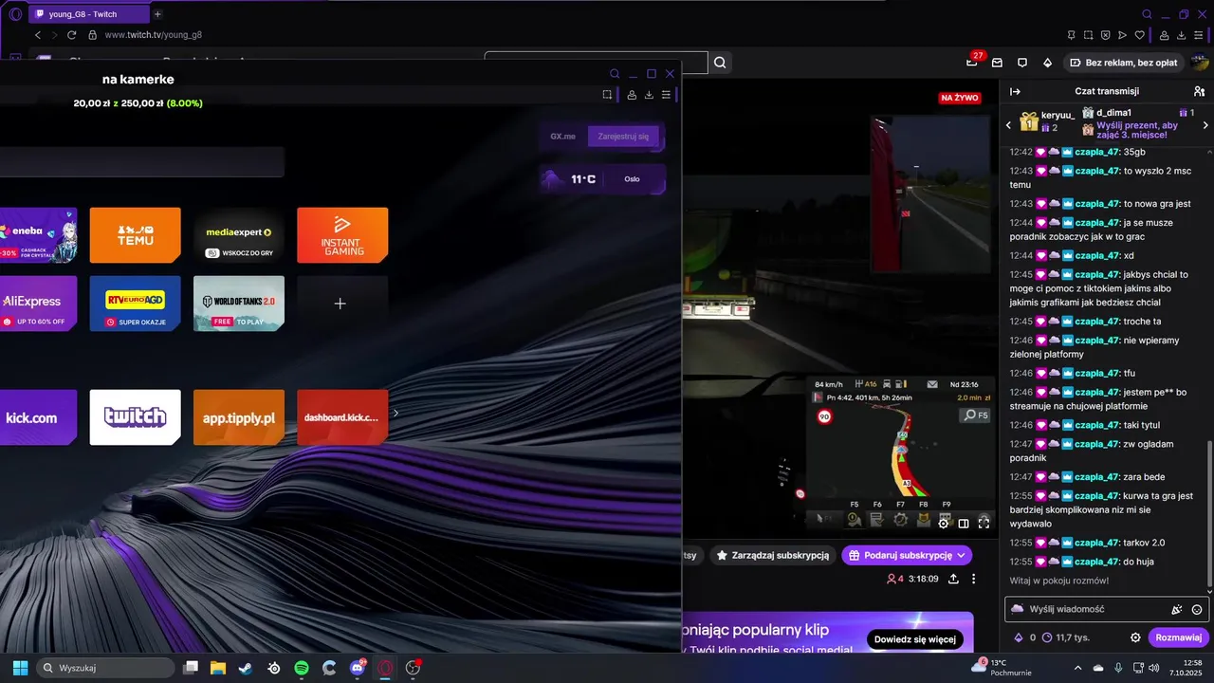This screenshot has width=1214, height=683.
Task: Toggle theatre mode on the video player
Action: (964, 523)
